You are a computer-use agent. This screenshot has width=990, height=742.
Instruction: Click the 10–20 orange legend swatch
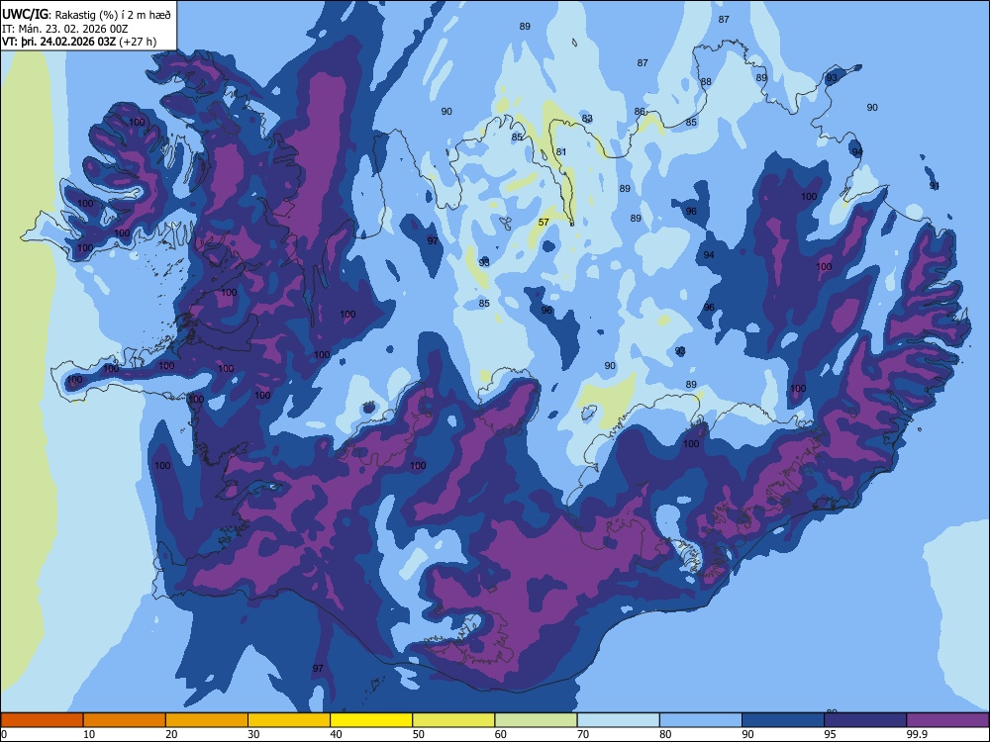click(x=125, y=720)
